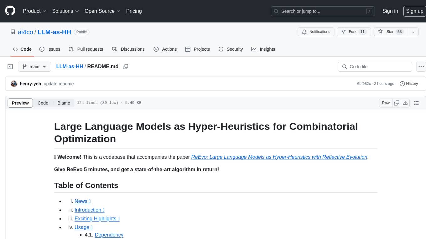
Task: Copy the README.md file path
Action: (126, 67)
